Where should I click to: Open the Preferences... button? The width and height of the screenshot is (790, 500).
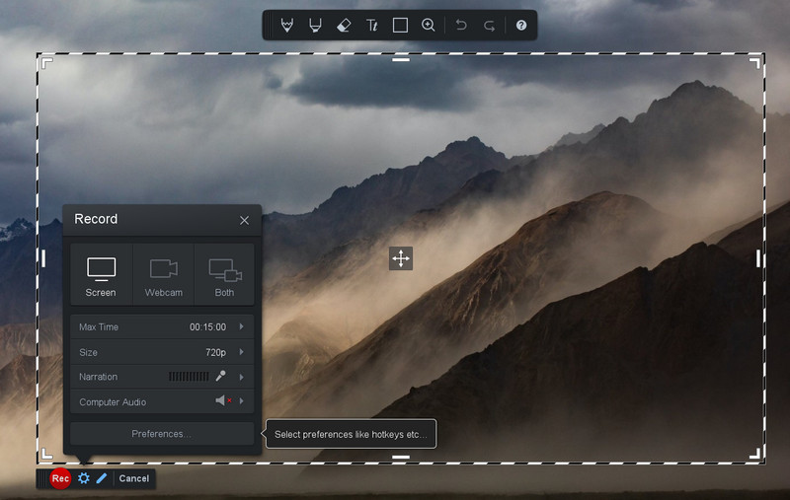162,434
